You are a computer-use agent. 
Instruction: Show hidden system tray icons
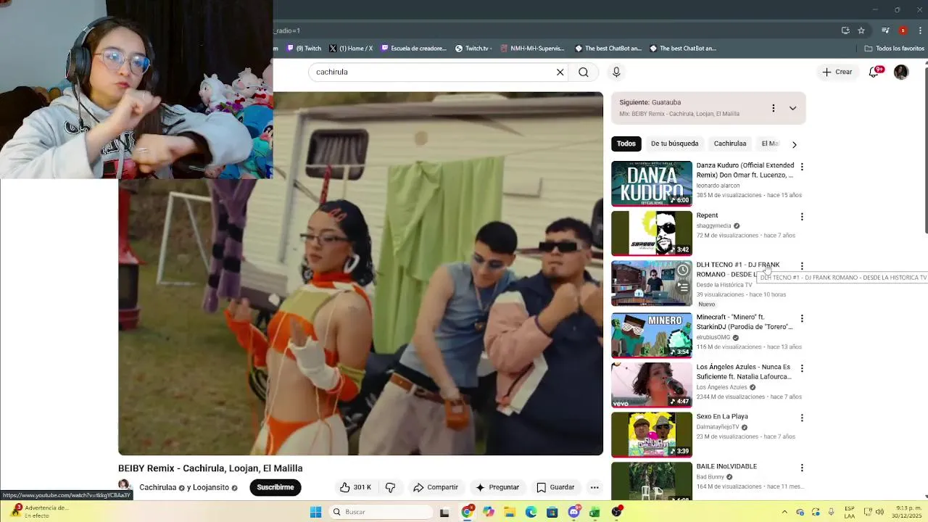coord(784,512)
